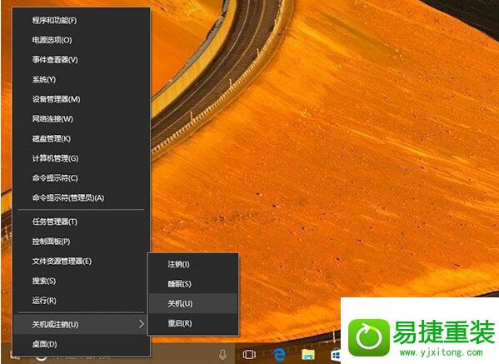Select 注销(I) in the submenu
499x364 pixels.
point(193,264)
